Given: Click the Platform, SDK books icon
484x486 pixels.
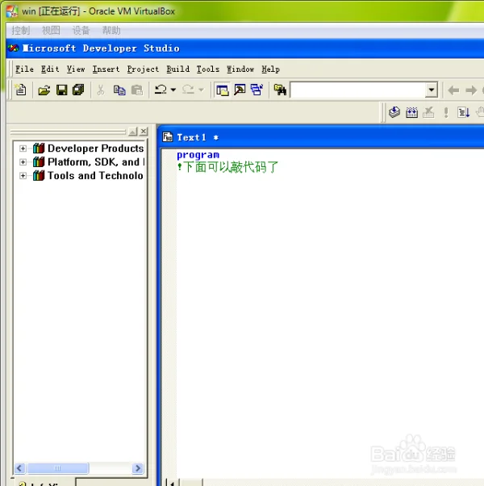Looking at the screenshot, I should point(39,161).
